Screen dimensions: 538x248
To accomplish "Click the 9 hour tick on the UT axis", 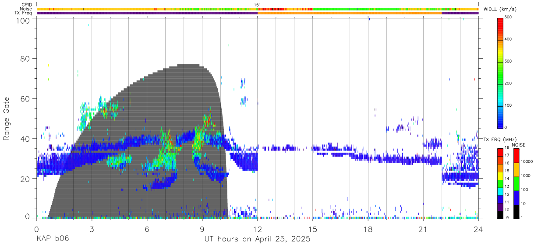I will pyautogui.click(x=202, y=229).
